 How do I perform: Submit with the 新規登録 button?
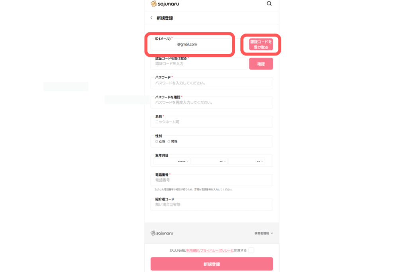click(x=212, y=264)
